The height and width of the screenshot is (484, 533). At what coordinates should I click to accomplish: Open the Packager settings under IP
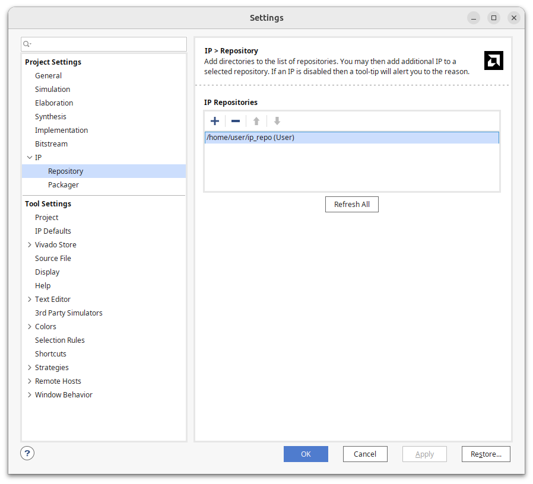pos(64,185)
